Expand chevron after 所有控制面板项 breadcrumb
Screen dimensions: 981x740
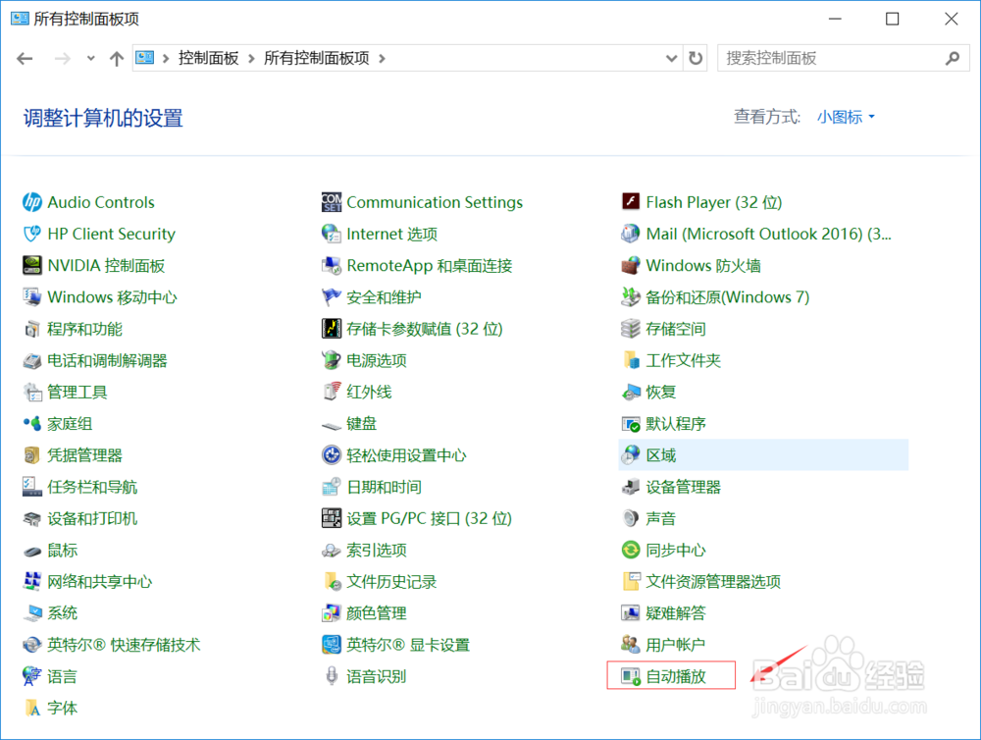click(382, 58)
